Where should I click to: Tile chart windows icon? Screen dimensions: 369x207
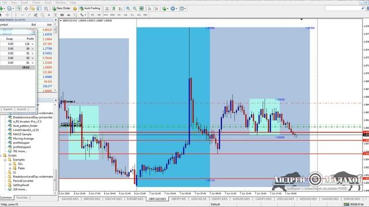tap(141, 9)
